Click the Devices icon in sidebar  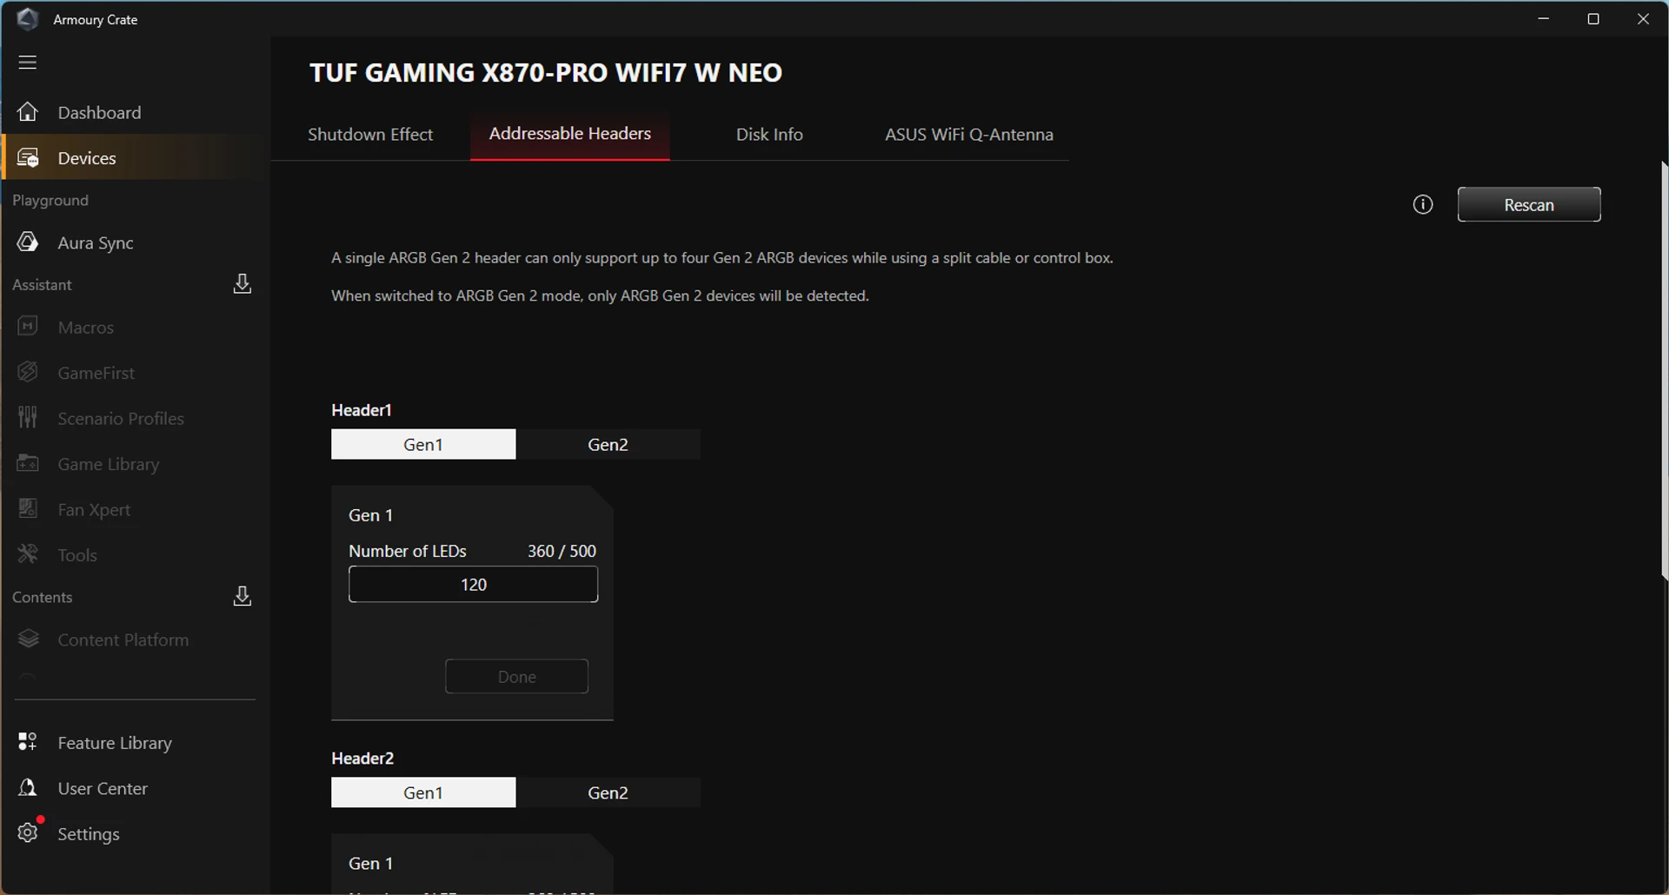point(28,158)
